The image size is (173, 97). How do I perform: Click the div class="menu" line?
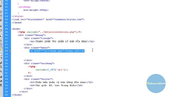pyautogui.click(x=37, y=48)
